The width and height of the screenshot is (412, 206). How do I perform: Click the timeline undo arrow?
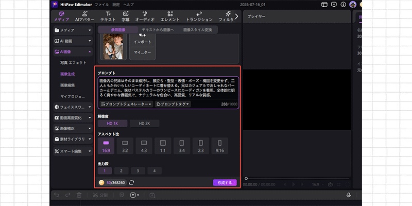point(56,195)
